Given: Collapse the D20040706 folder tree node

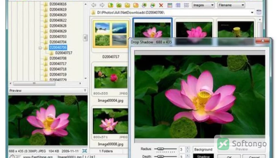Looking at the screenshot, I should pos(40,48).
